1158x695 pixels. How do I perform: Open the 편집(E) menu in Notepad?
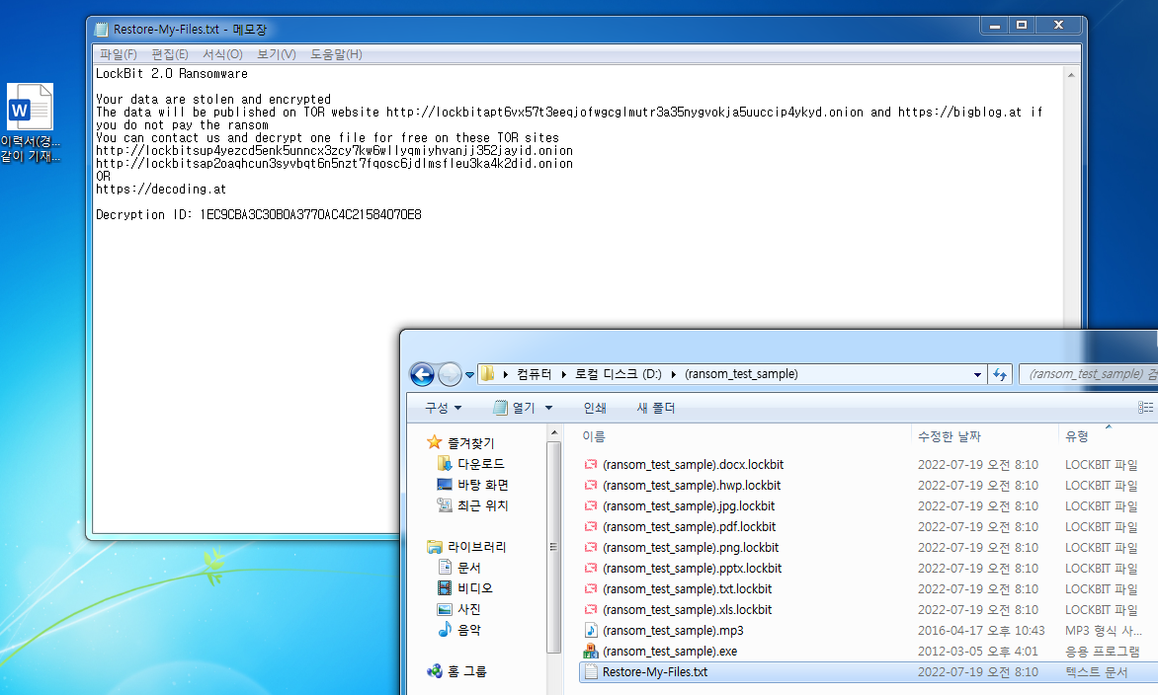(170, 54)
